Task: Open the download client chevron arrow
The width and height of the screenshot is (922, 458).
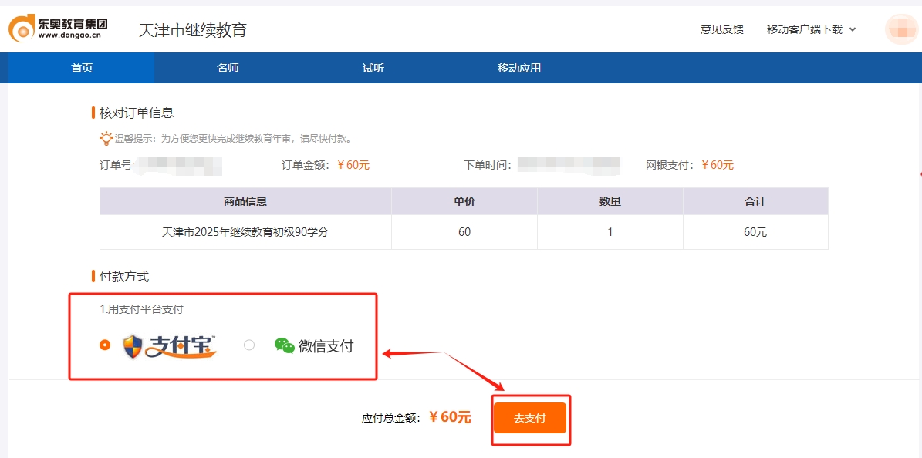Action: (x=851, y=29)
